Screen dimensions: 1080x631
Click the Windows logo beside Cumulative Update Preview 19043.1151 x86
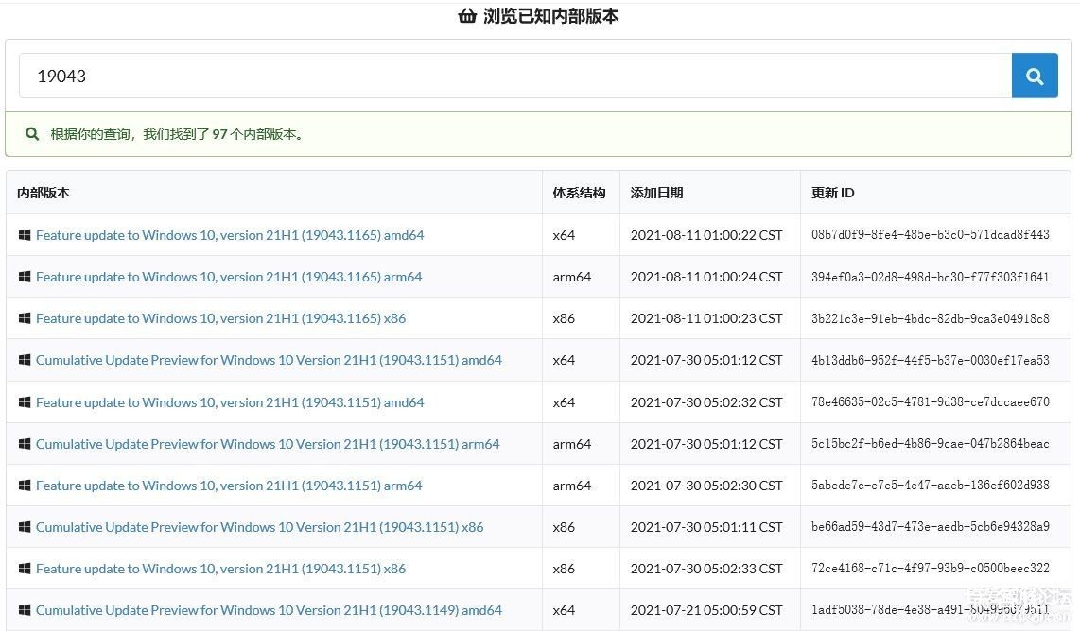(x=24, y=527)
